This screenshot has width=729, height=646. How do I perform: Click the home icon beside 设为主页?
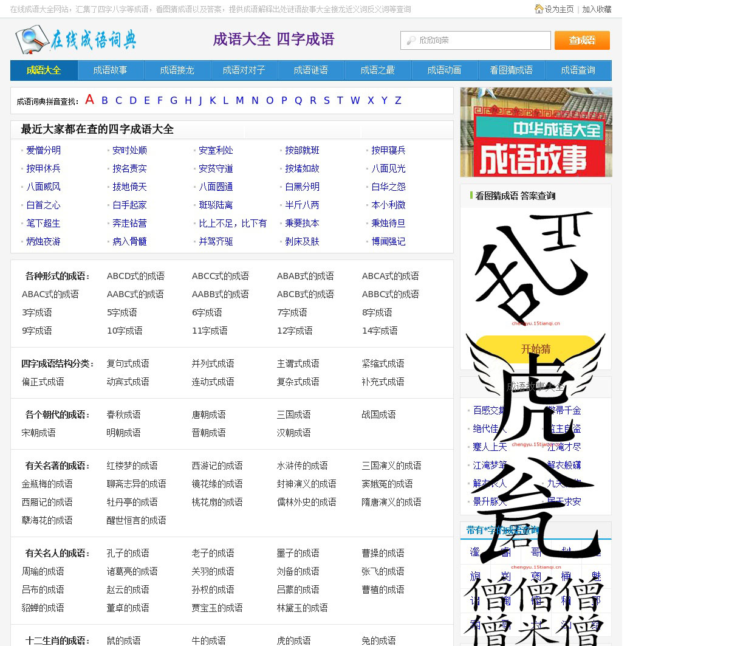tap(538, 9)
